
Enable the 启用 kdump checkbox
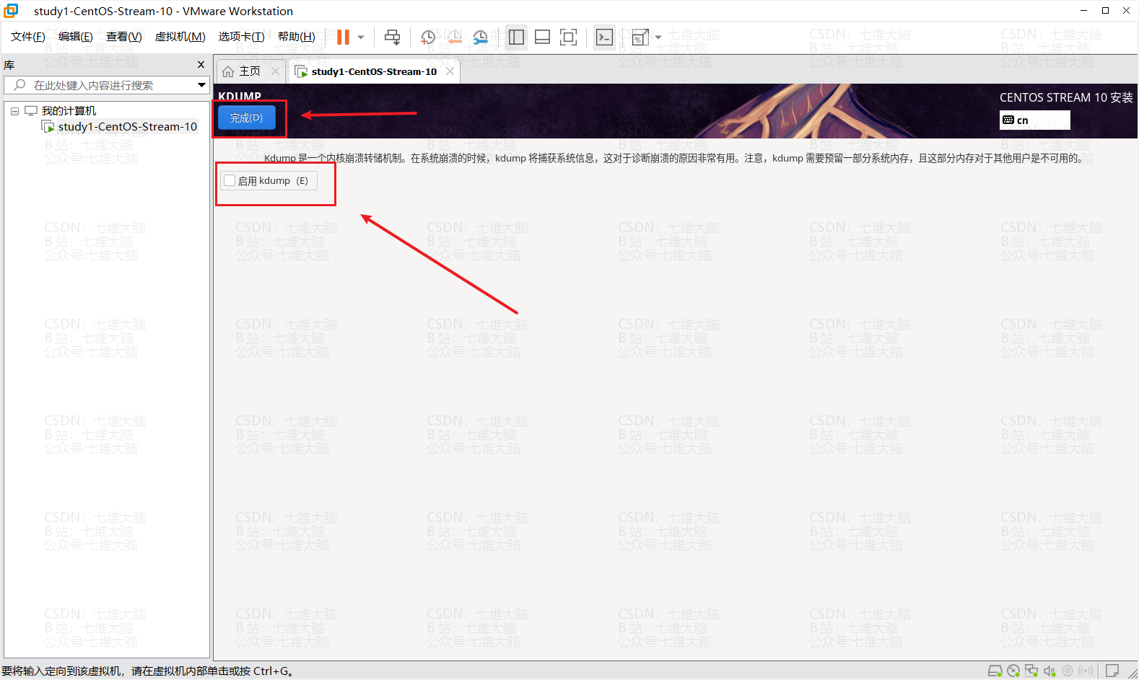click(x=230, y=180)
